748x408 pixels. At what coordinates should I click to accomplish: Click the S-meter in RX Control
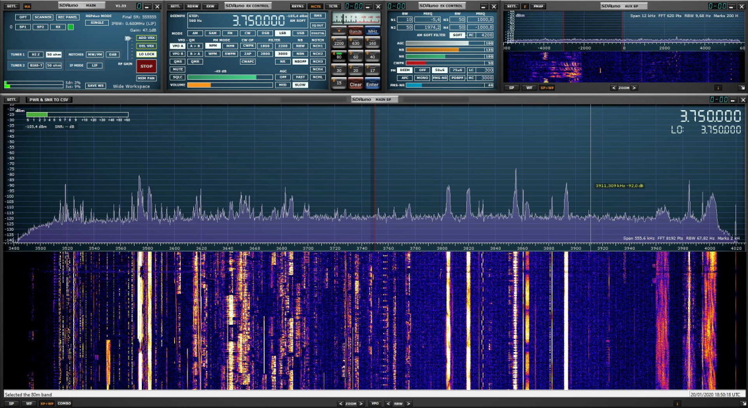tap(356, 17)
